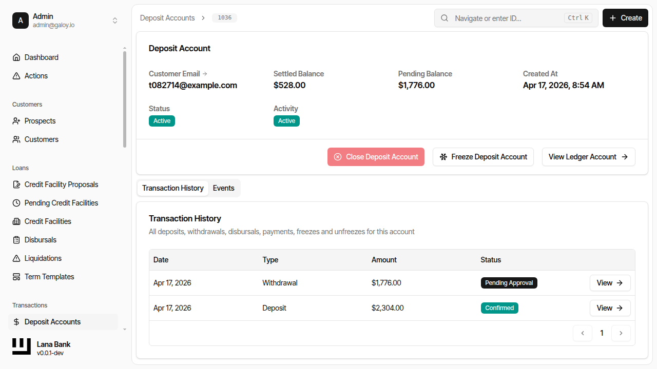Click the previous page chevron
This screenshot has height=369, width=657.
(x=583, y=333)
